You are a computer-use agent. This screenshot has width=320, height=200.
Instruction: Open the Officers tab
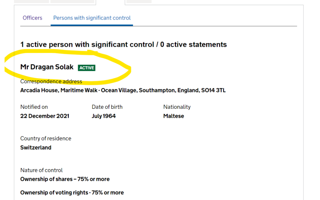[x=32, y=18]
